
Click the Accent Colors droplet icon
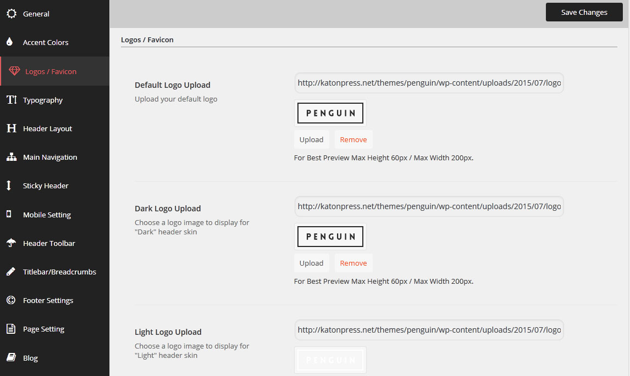pyautogui.click(x=10, y=42)
